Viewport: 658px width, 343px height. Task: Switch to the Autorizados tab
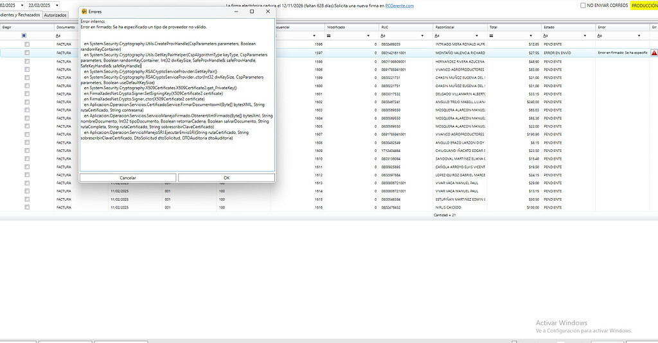tap(55, 15)
